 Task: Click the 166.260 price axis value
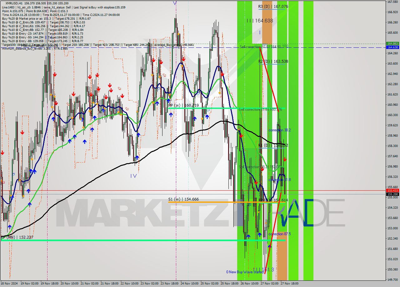click(392, 22)
